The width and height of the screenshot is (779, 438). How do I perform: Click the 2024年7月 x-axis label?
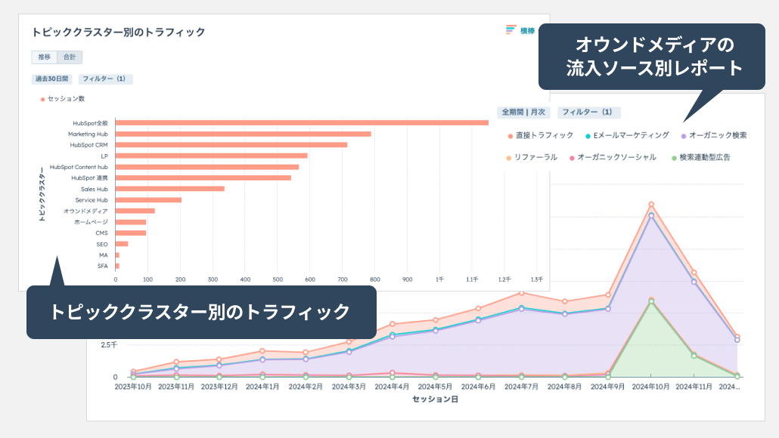pos(522,387)
